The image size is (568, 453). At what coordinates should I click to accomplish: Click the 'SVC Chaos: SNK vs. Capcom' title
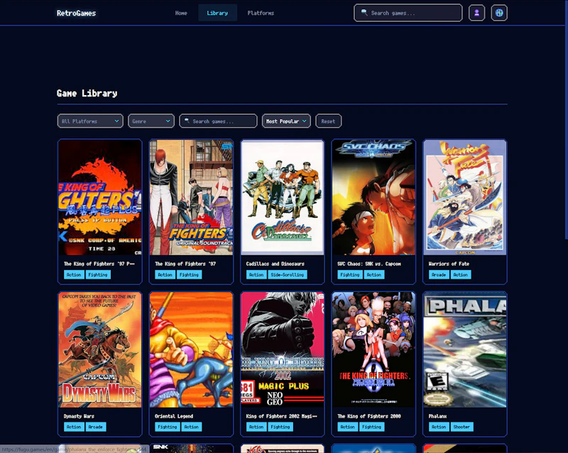click(x=369, y=264)
